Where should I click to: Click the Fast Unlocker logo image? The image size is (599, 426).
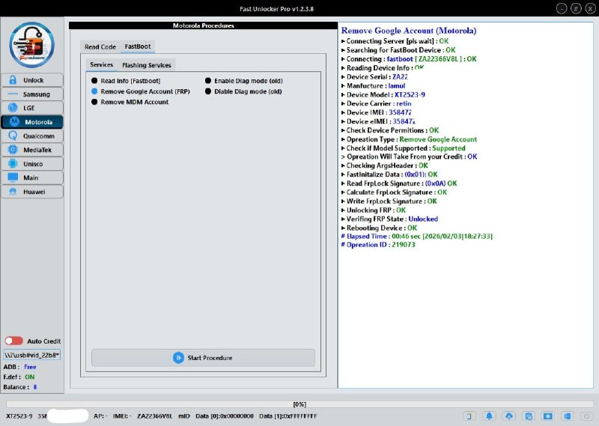pyautogui.click(x=31, y=45)
